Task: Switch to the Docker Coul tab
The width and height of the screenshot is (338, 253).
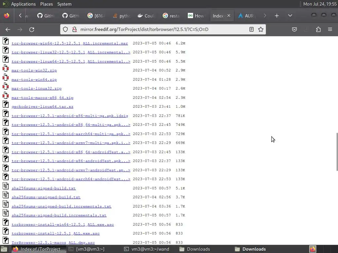Action: coord(146,16)
